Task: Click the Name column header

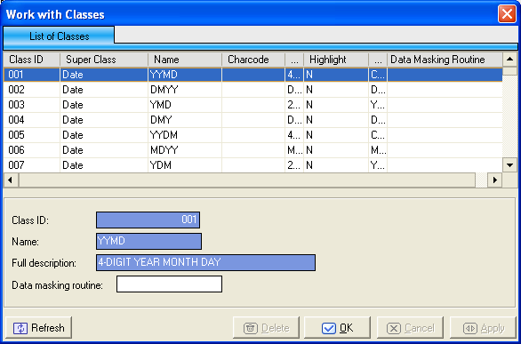Action: pyautogui.click(x=185, y=60)
